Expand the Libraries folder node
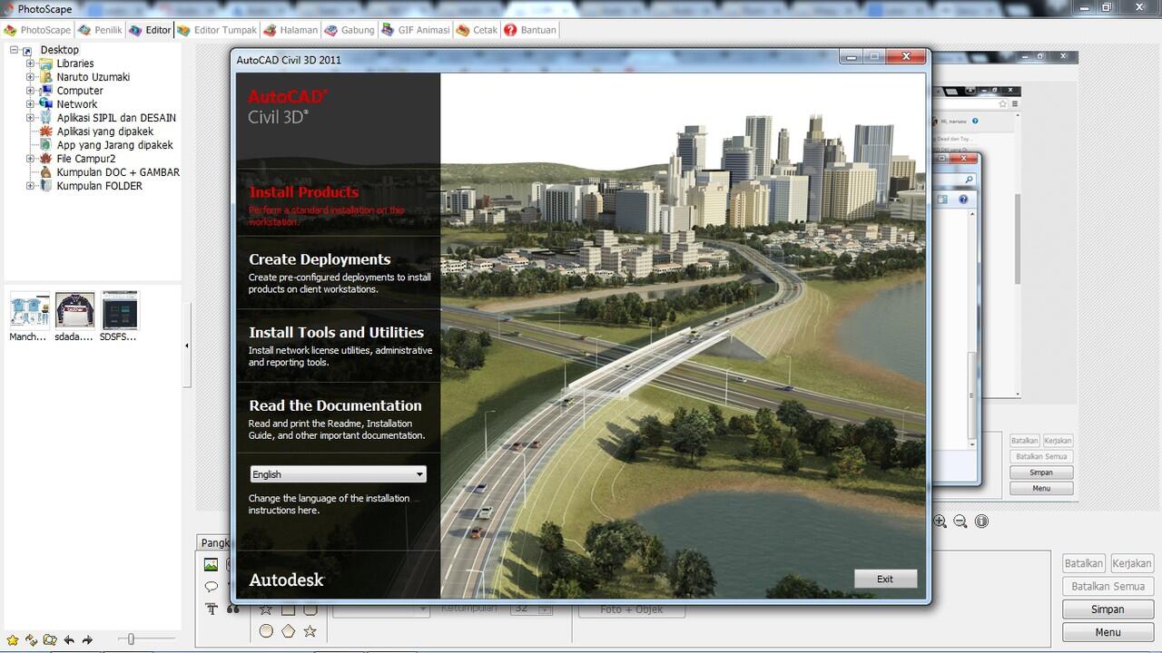Viewport: 1162px width, 653px height. pyautogui.click(x=30, y=63)
